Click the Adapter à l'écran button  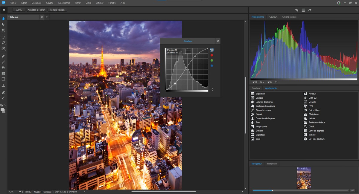tap(36, 10)
